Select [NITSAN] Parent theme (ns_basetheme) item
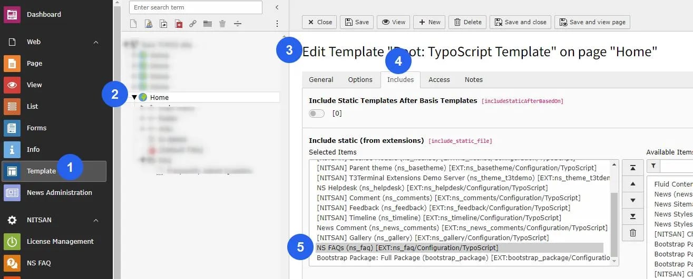 [x=460, y=168]
